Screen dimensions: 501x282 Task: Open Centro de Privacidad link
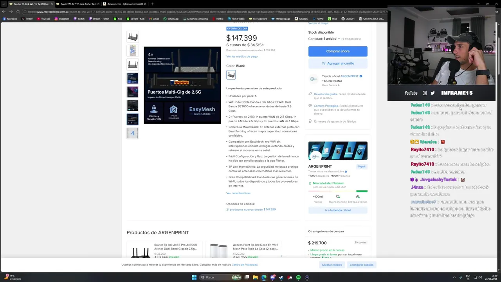click(245, 265)
